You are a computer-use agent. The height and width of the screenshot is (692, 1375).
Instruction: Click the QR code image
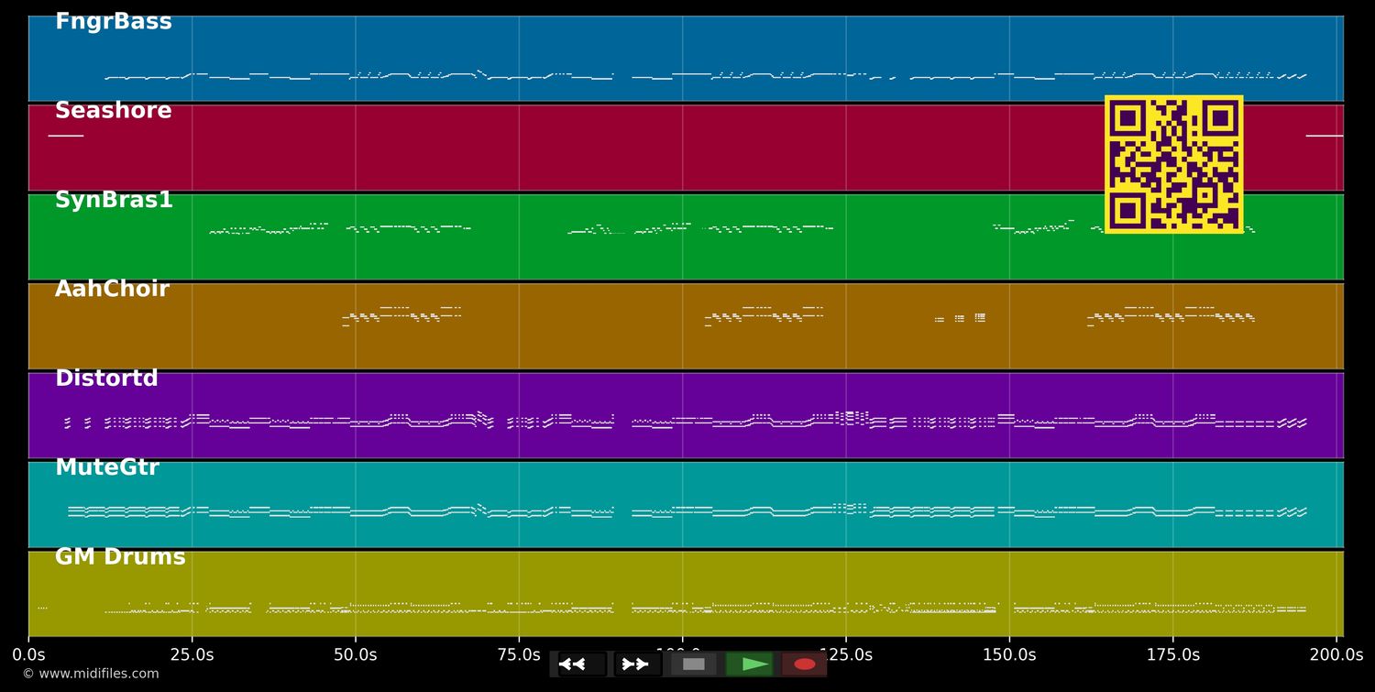tap(1173, 164)
